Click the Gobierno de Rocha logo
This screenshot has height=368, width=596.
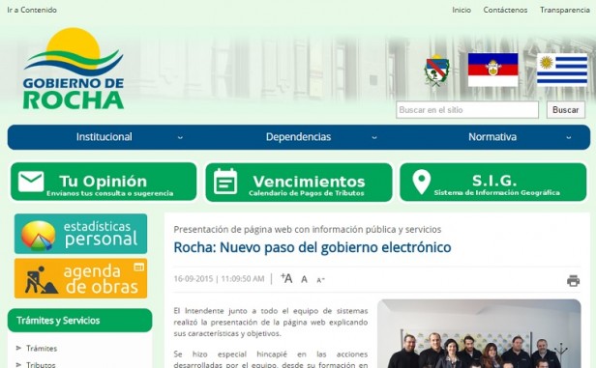pos(74,69)
